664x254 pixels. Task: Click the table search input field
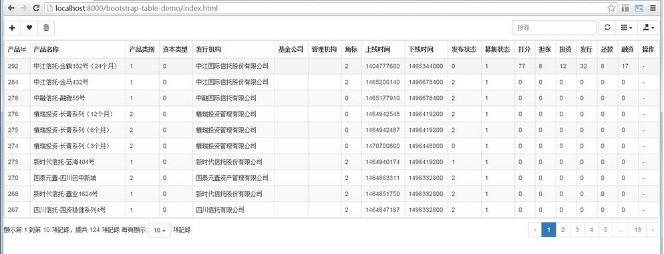[554, 27]
